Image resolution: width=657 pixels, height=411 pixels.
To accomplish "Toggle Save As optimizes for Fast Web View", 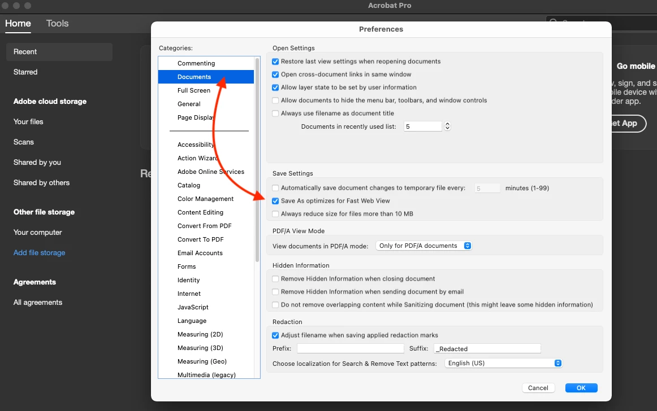I will [x=275, y=201].
